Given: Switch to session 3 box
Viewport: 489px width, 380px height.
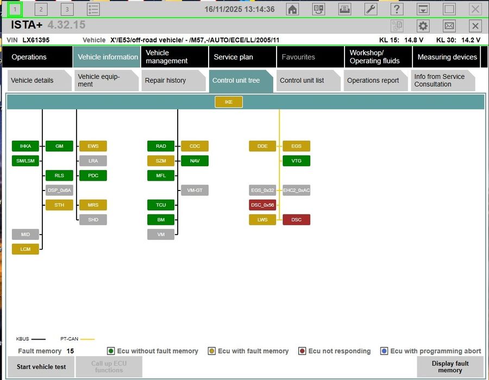Looking at the screenshot, I should coord(67,9).
